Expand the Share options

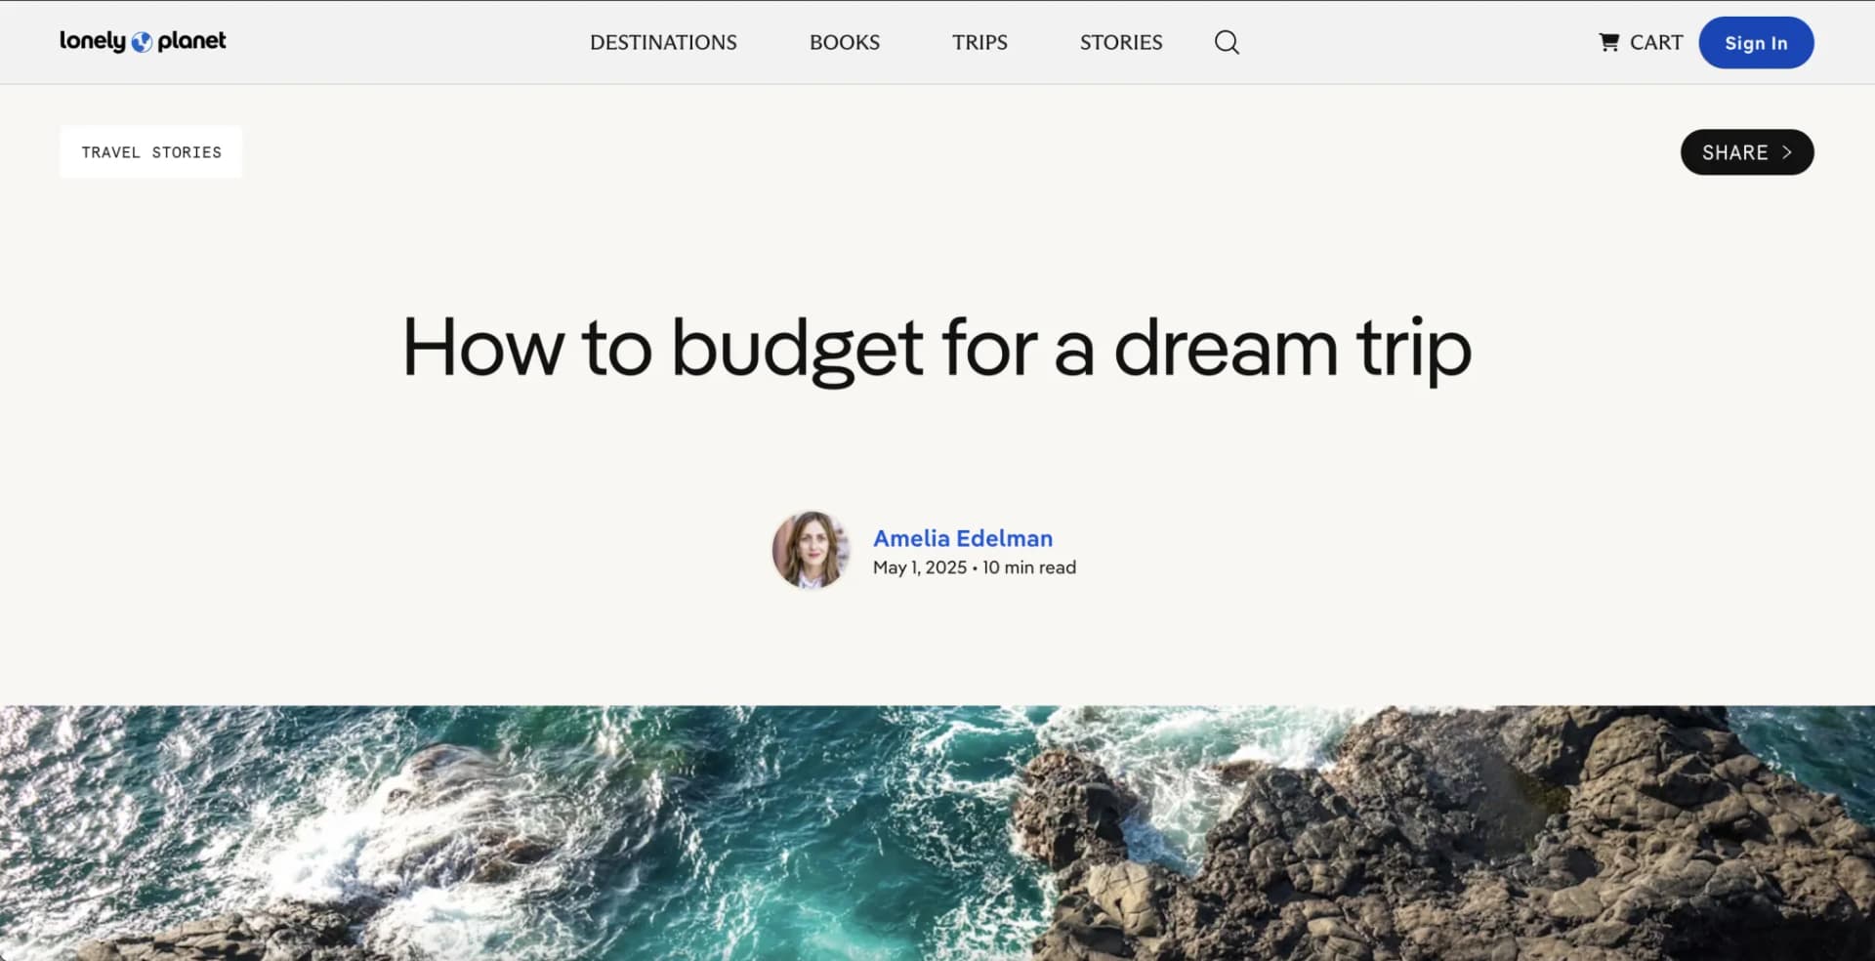point(1746,152)
